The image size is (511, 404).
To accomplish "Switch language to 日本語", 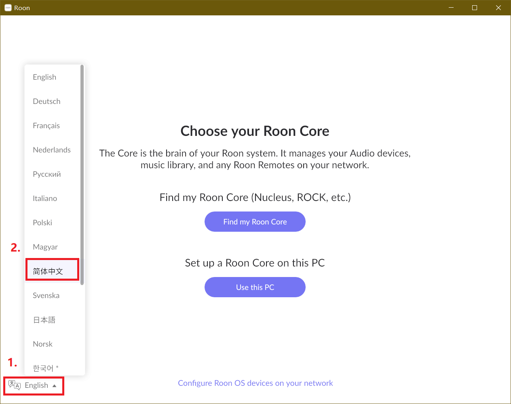I will (x=44, y=320).
